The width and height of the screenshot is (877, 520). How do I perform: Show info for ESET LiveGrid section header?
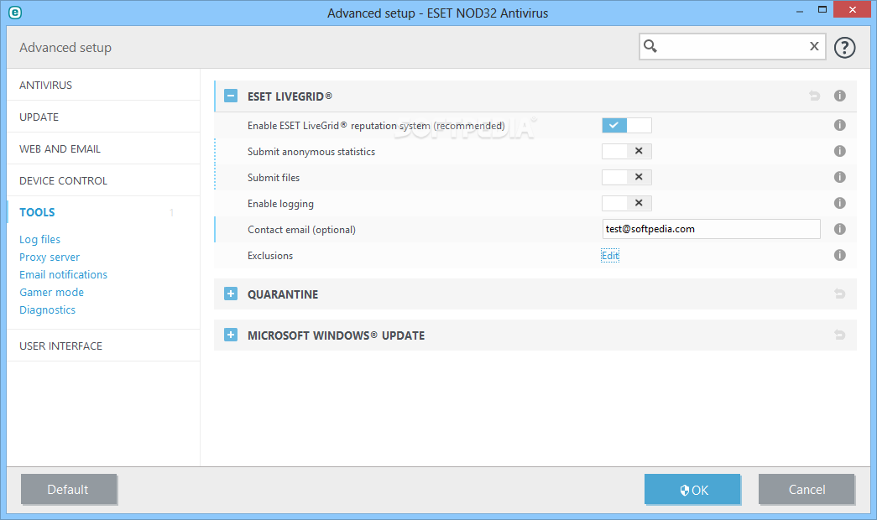839,96
